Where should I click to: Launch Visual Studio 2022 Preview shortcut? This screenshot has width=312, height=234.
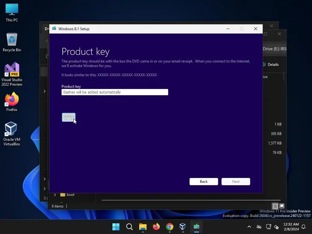(12, 74)
